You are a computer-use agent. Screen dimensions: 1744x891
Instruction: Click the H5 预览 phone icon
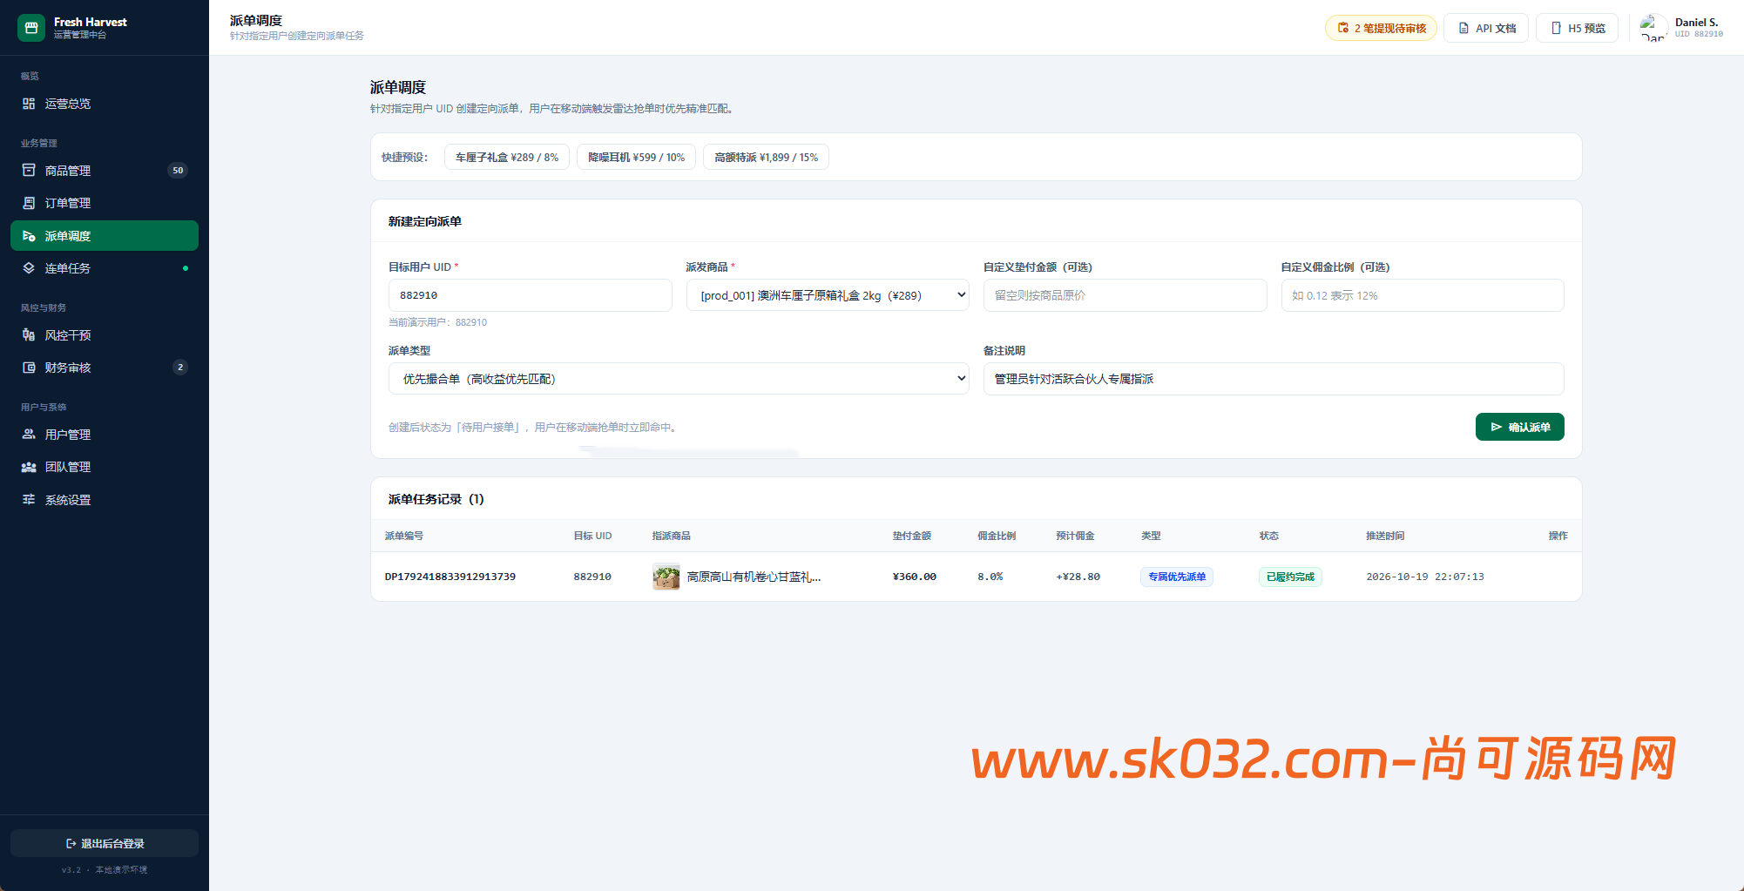click(1556, 28)
